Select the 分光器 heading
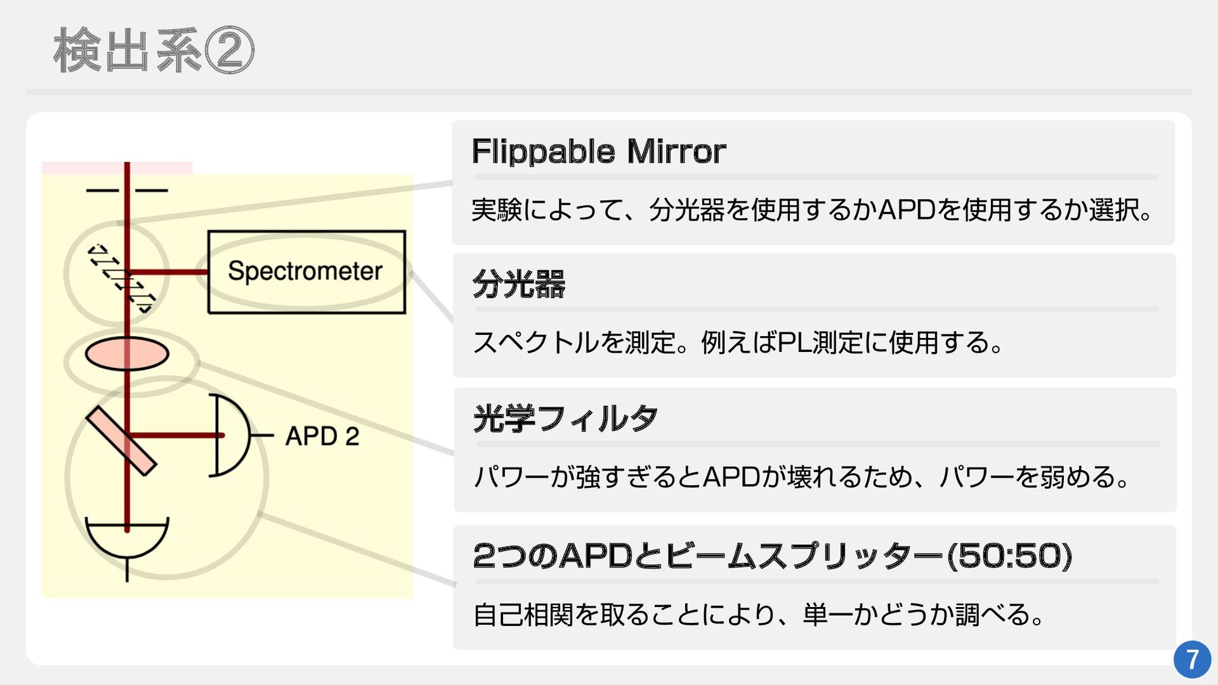The width and height of the screenshot is (1218, 685). (x=519, y=284)
